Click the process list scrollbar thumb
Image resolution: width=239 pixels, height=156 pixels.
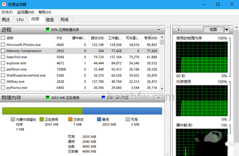click(x=162, y=42)
